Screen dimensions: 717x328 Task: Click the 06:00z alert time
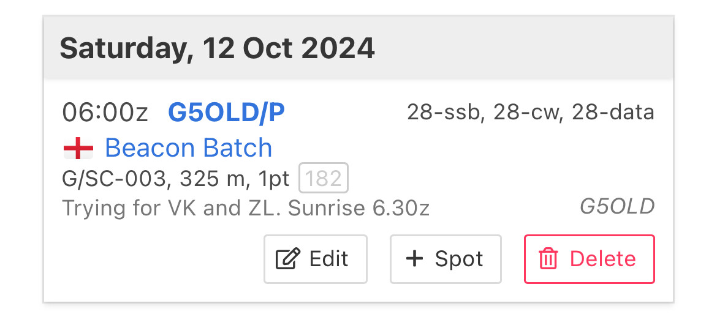point(105,113)
